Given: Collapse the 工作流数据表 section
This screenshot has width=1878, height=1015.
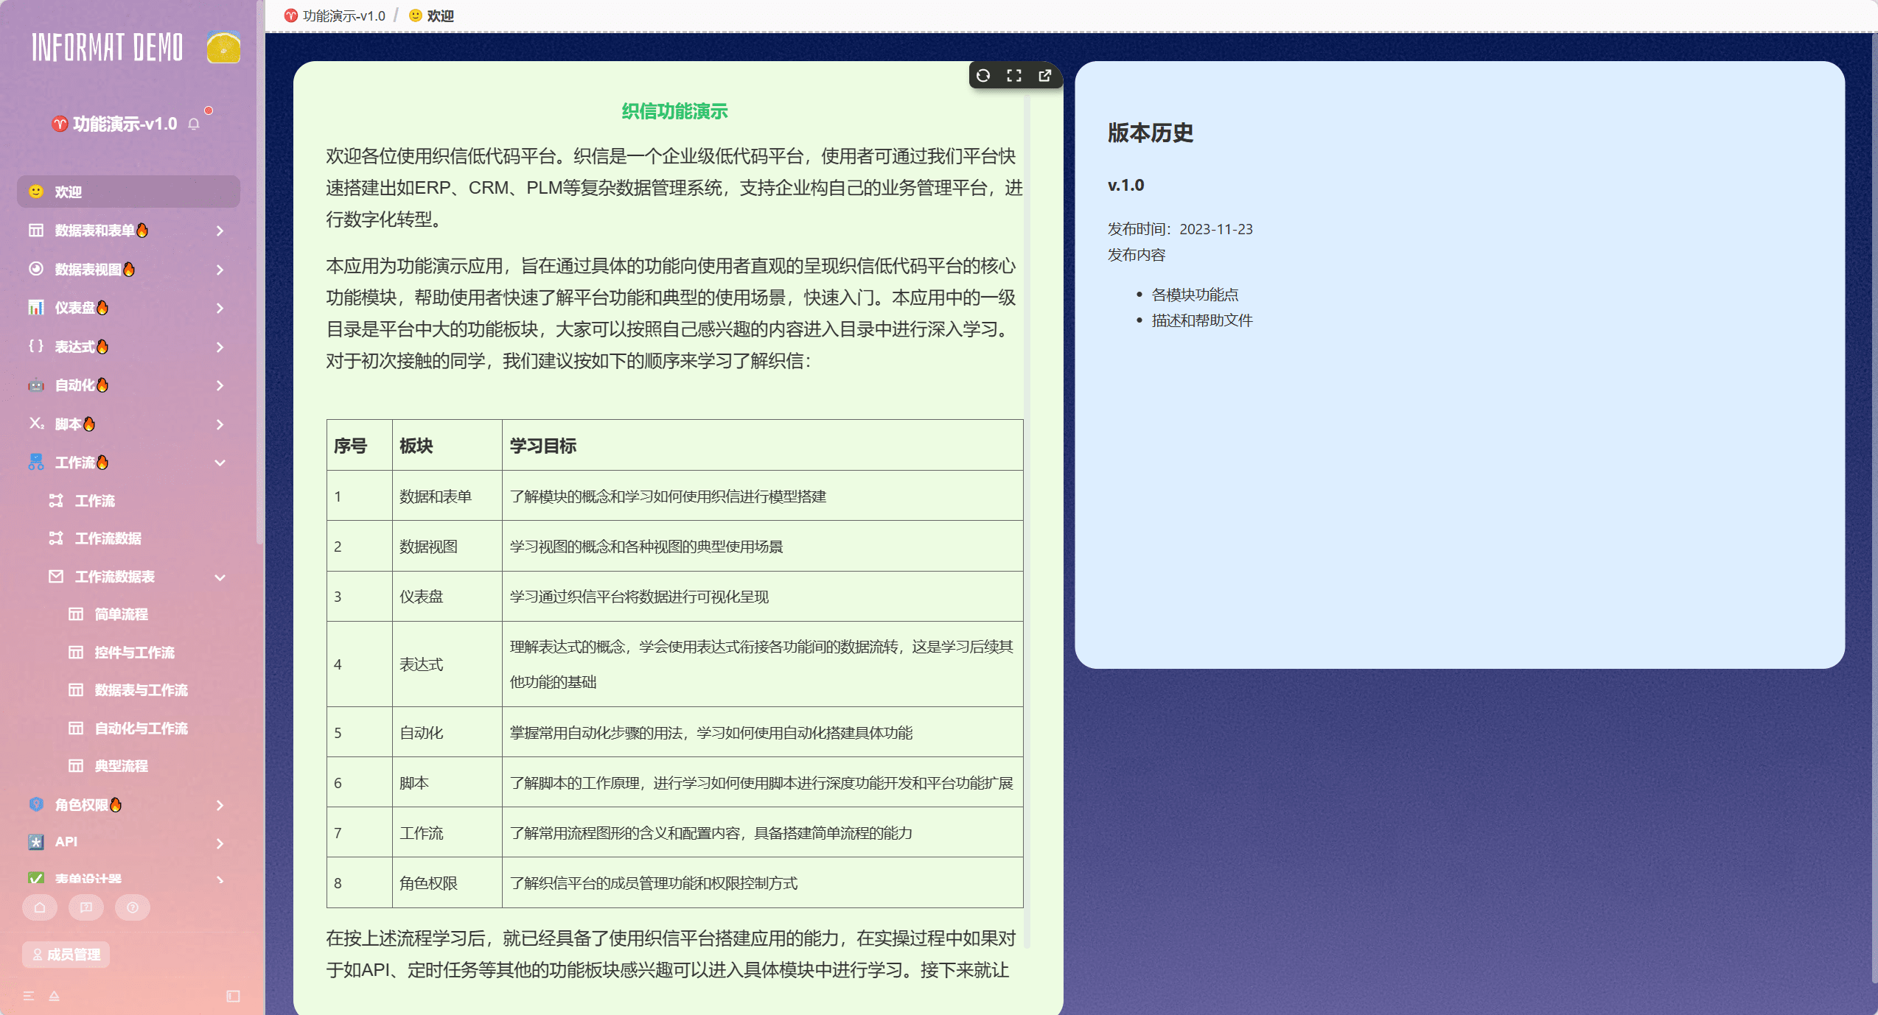Looking at the screenshot, I should 220,577.
